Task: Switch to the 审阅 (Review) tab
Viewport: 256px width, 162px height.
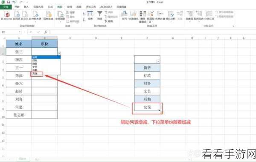Action: [70, 7]
